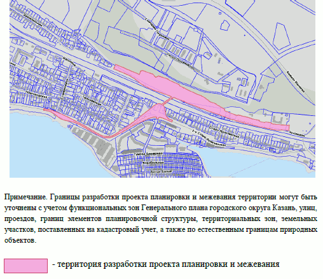
Task: Click the last word 'объектов.' of the note
Action: [x=20, y=241]
